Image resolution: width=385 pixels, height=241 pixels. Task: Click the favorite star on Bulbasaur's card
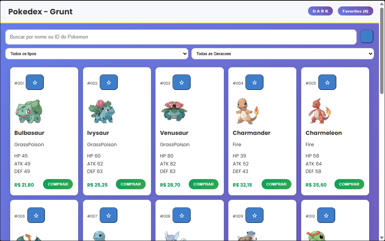34,82
